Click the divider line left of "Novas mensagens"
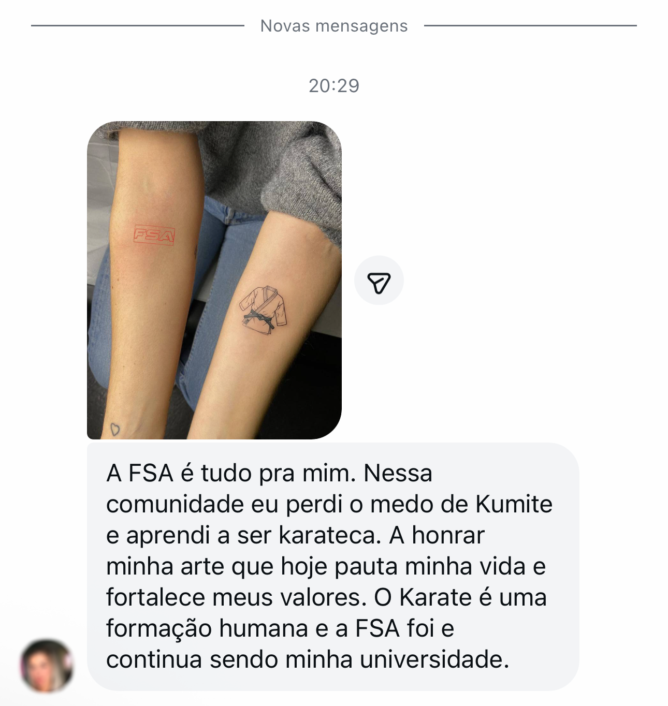668x706 pixels. pos(138,25)
